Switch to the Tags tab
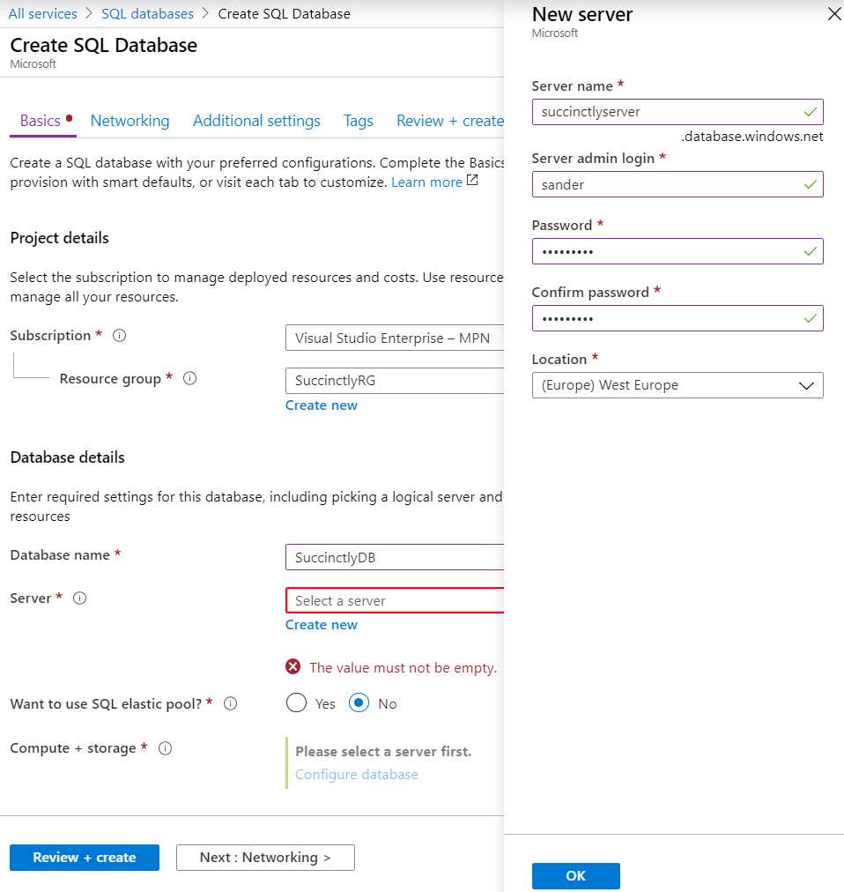The height and width of the screenshot is (892, 844). [x=358, y=121]
